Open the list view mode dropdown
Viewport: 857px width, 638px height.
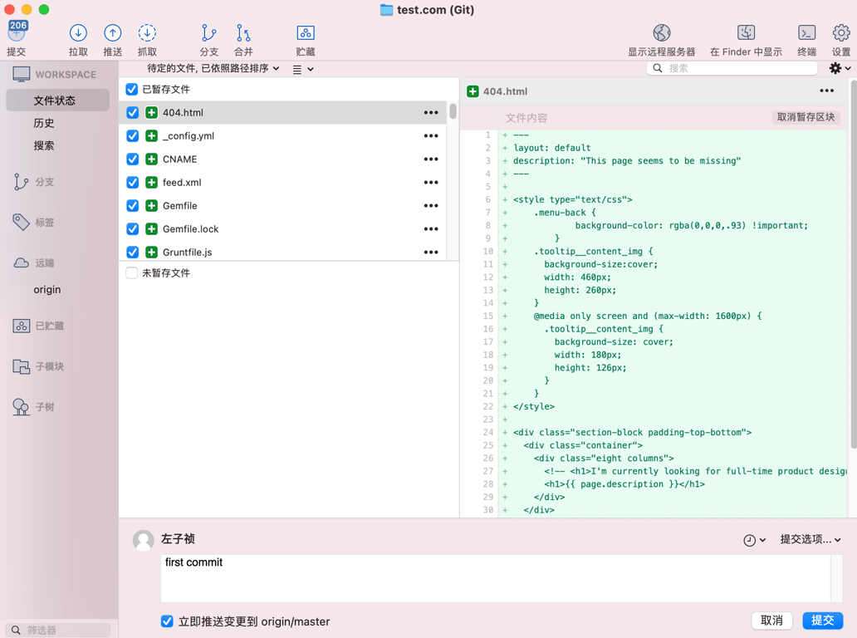click(x=303, y=70)
